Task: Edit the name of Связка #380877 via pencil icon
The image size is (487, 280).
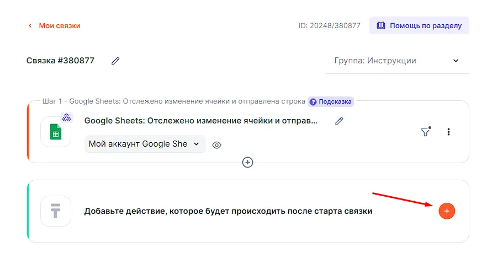Action: pos(115,61)
